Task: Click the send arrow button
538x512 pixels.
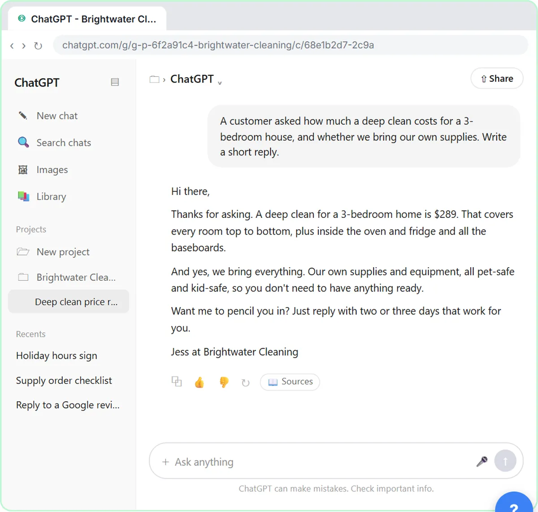Action: click(505, 461)
